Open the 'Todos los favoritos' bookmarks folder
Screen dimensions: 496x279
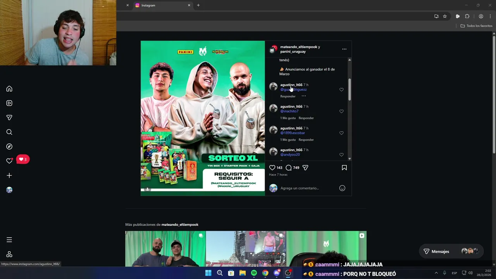click(477, 26)
